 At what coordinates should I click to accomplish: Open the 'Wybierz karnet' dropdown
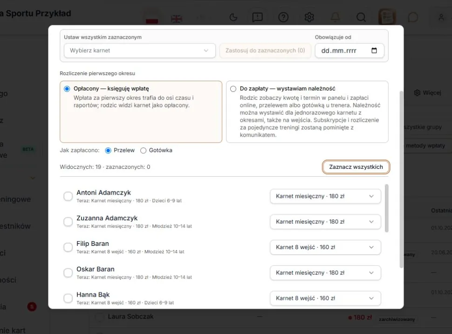[139, 50]
